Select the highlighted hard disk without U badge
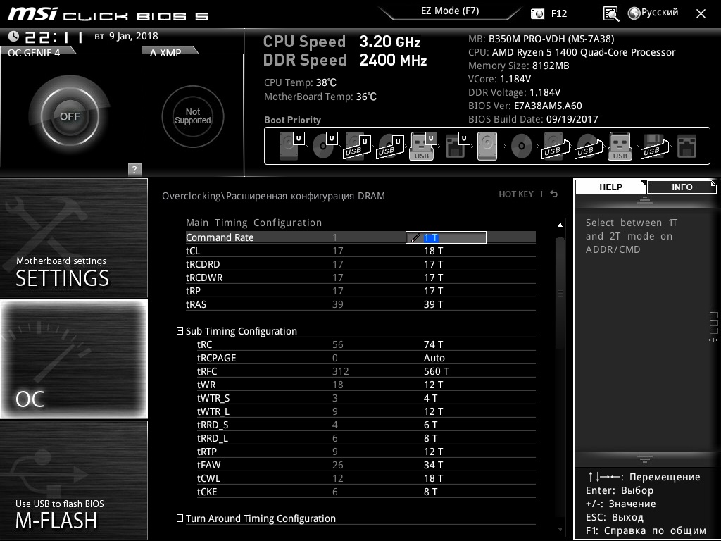Image resolution: width=721 pixels, height=541 pixels. [487, 146]
